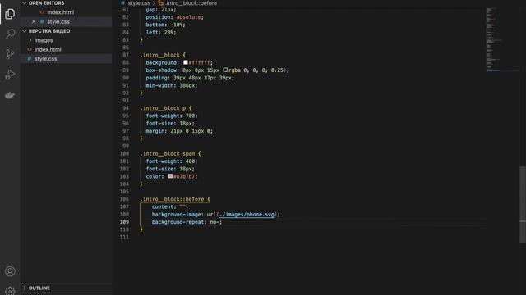Viewport: 526px width, 295px height.
Task: Close style.css in Open Editors
Action: 34,21
